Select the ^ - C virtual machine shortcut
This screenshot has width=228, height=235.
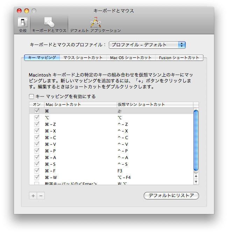(123, 137)
